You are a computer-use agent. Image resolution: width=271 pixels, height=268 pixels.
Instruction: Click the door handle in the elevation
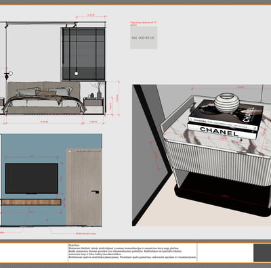coord(96,192)
